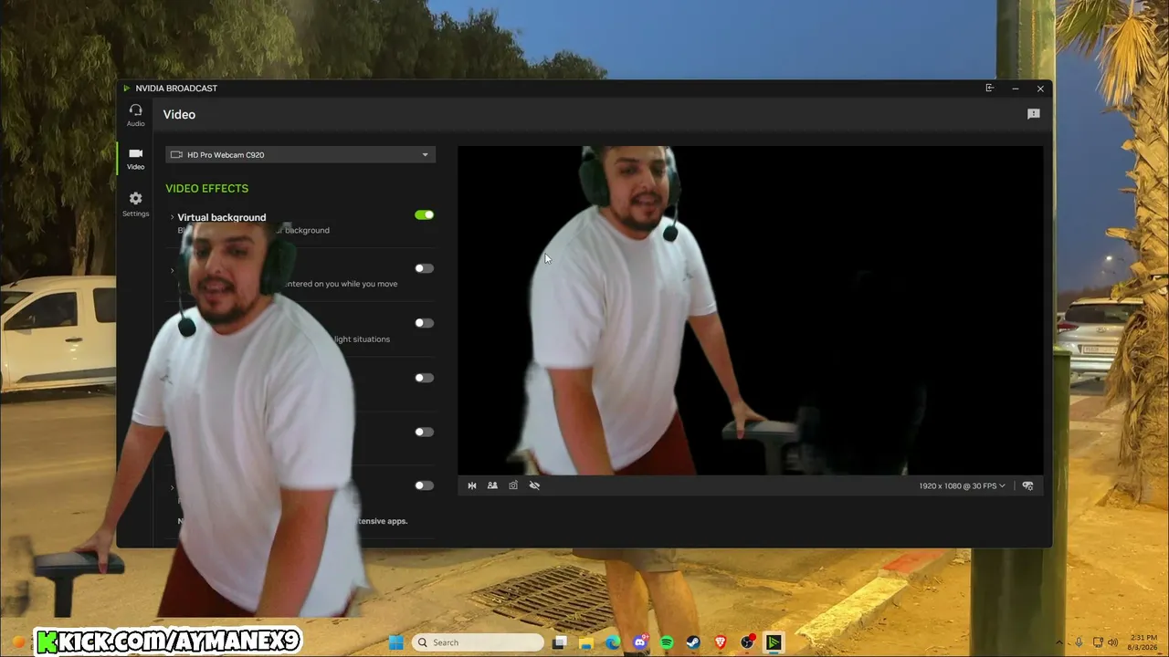The height and width of the screenshot is (657, 1169).
Task: Open OBS Studio from the taskbar
Action: (747, 642)
